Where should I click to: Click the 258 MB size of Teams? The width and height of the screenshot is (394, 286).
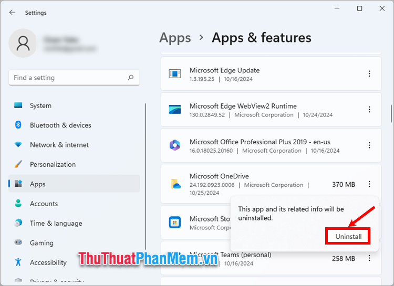point(344,258)
